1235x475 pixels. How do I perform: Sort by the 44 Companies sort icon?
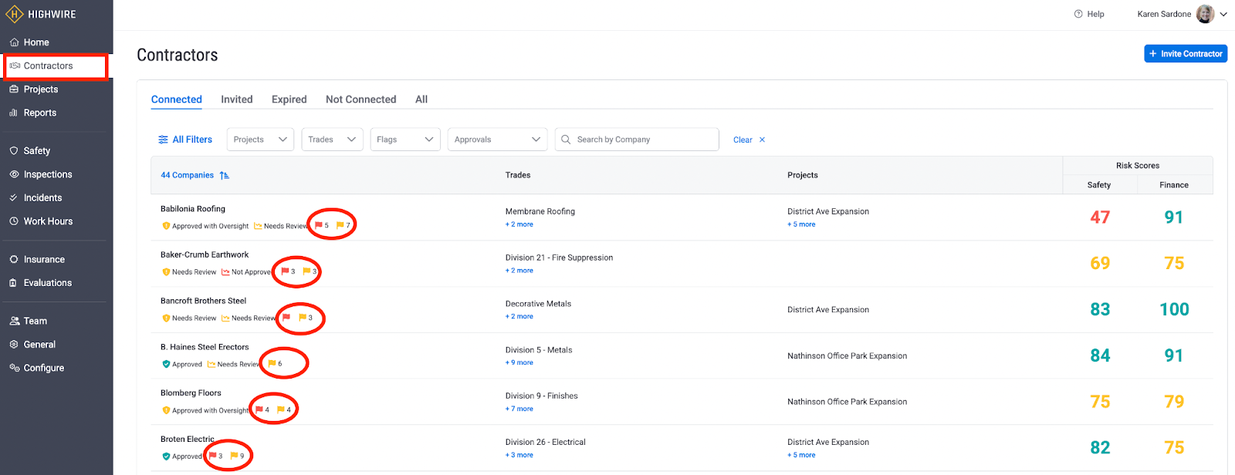pos(225,176)
